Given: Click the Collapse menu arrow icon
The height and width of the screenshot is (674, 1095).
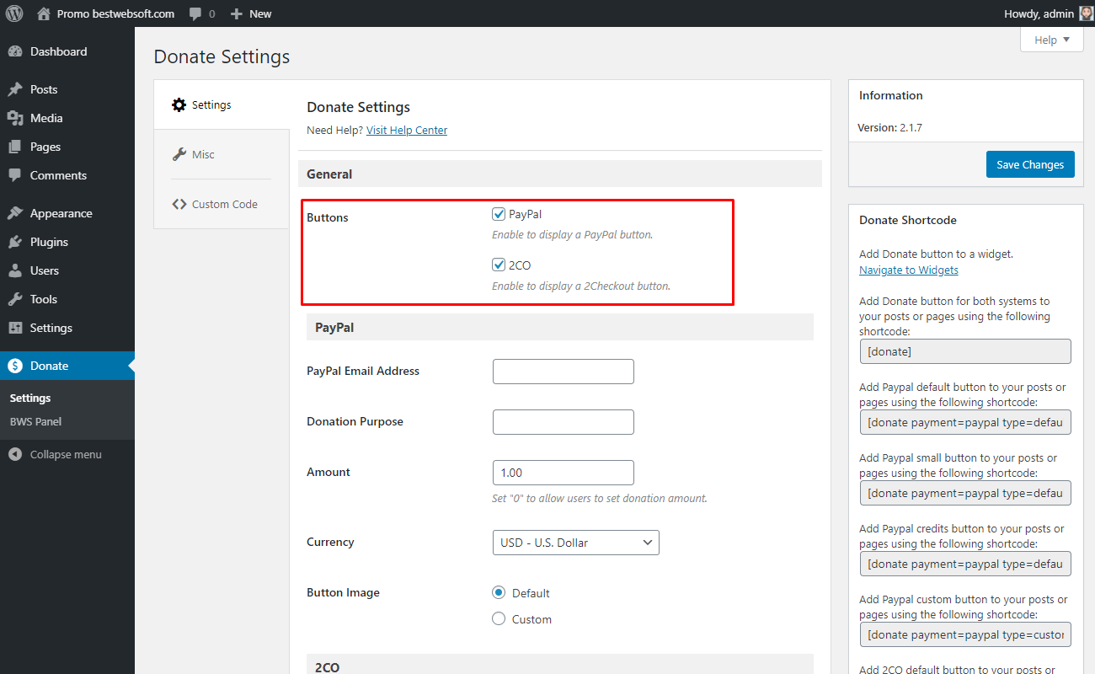Looking at the screenshot, I should pos(15,454).
